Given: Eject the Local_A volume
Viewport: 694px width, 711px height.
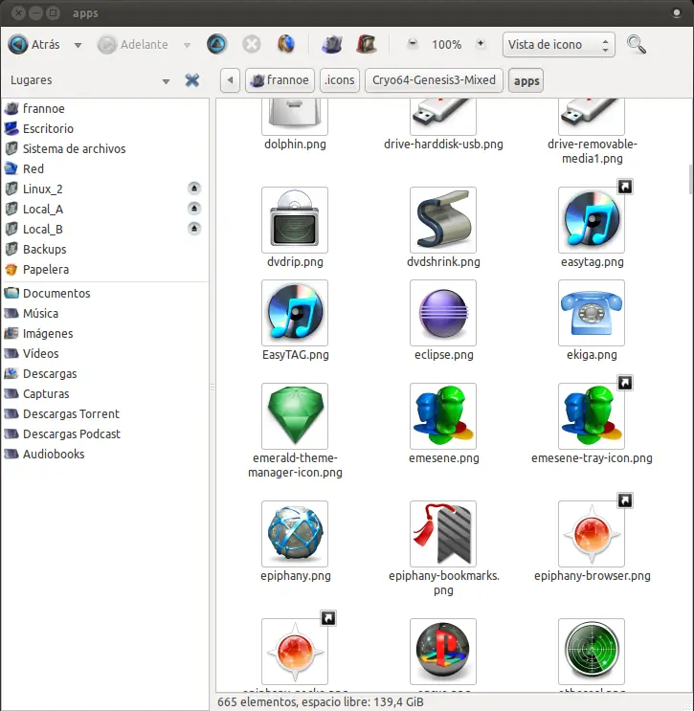Looking at the screenshot, I should click(194, 208).
